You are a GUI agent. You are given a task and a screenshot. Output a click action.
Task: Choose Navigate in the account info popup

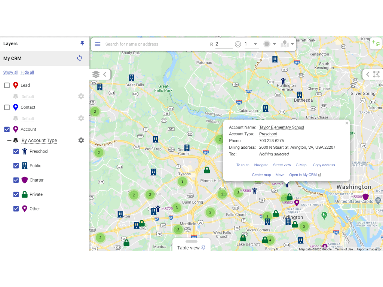pyautogui.click(x=261, y=165)
